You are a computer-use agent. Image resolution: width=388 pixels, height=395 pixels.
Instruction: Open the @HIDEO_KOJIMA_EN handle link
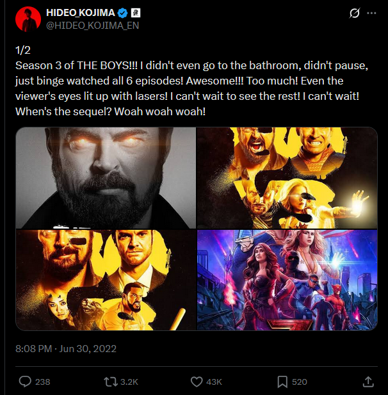pos(92,25)
